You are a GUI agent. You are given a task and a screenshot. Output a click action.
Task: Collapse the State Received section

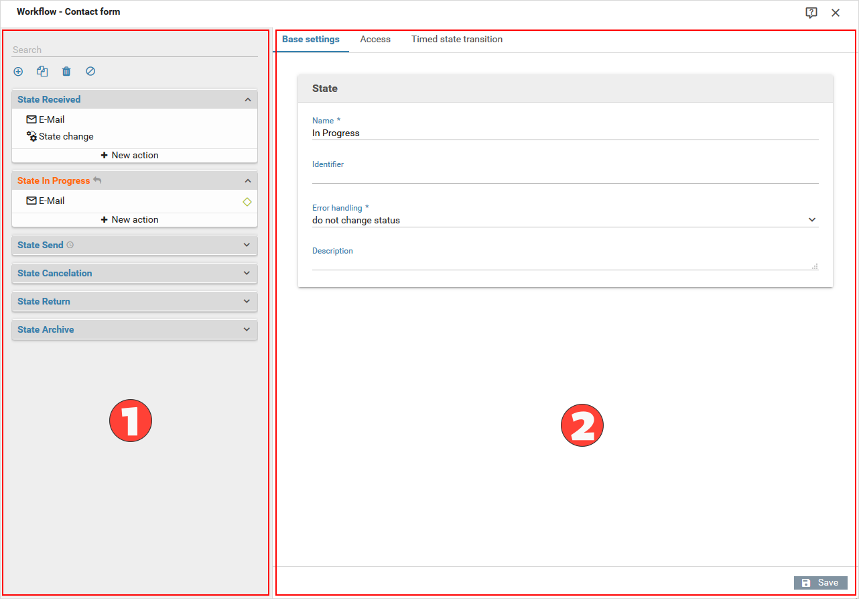(x=247, y=99)
